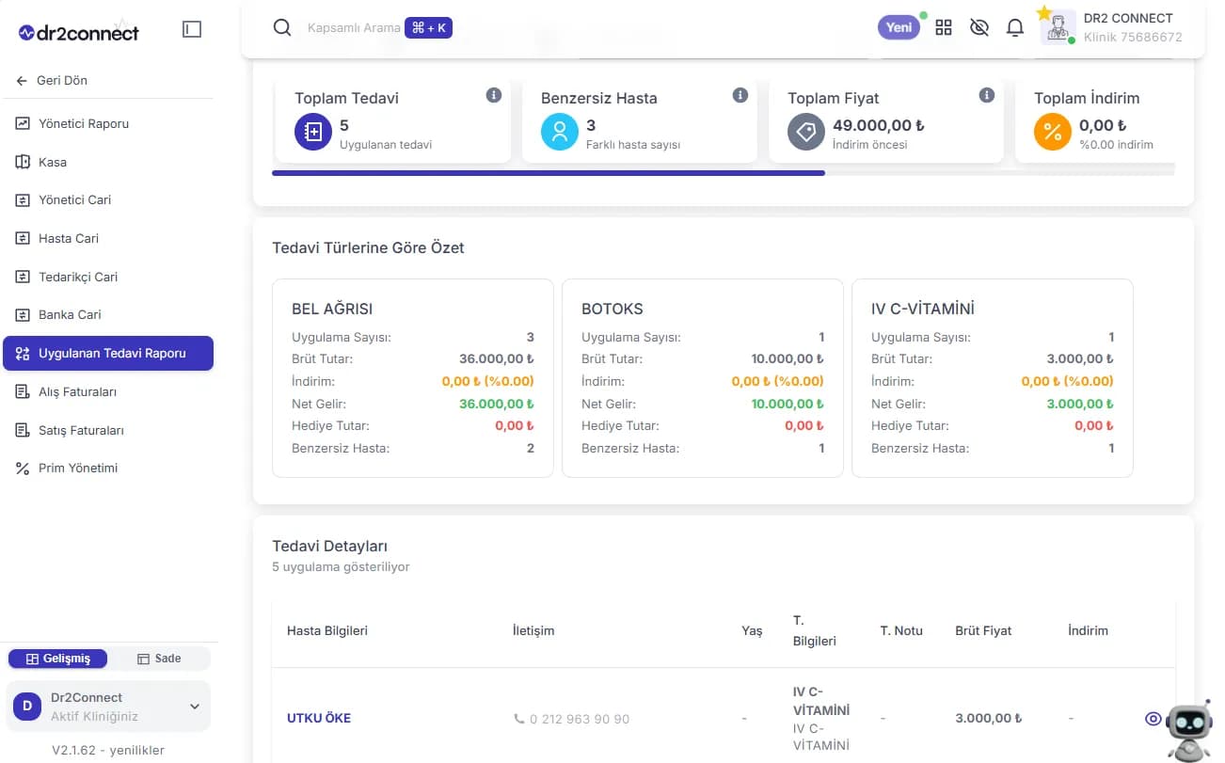Viewport: 1225px width, 763px height.
Task: Click the Tedavi Detayları heading
Action: 329,546
